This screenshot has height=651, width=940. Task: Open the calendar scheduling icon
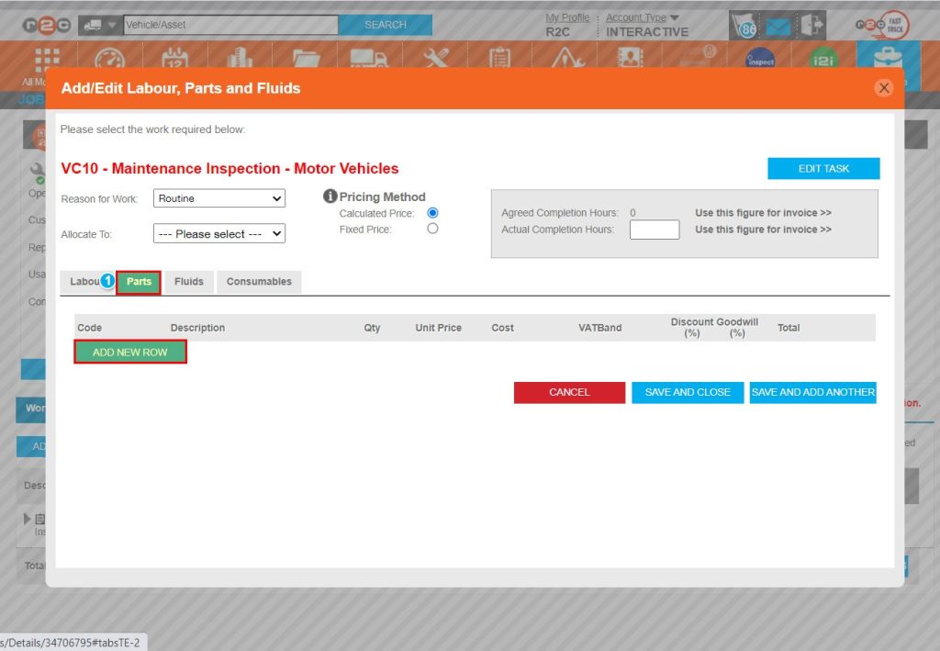(174, 57)
